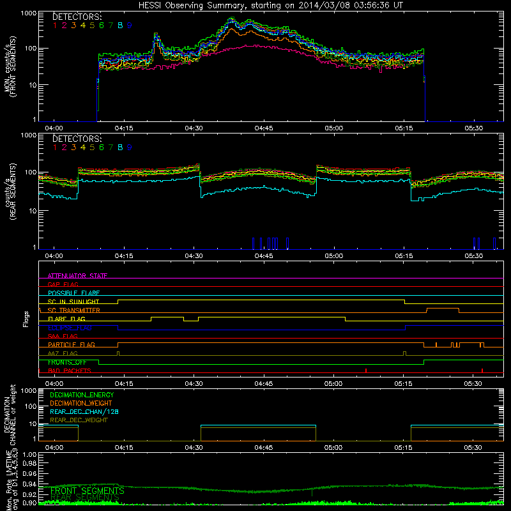The image size is (511, 511).
Task: Click the BAD_PACKETS red spike after 05:05
Action: click(x=366, y=370)
